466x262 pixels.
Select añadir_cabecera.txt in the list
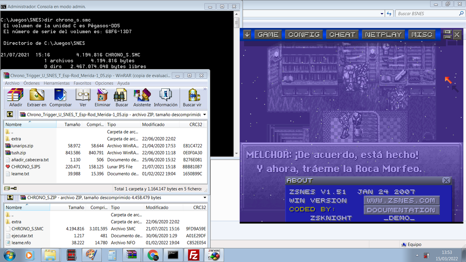pos(104,160)
